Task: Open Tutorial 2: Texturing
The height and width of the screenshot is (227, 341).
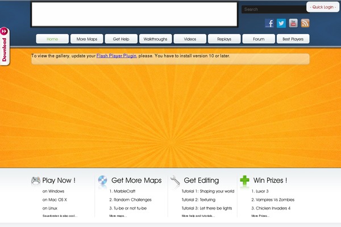Action: click(198, 200)
